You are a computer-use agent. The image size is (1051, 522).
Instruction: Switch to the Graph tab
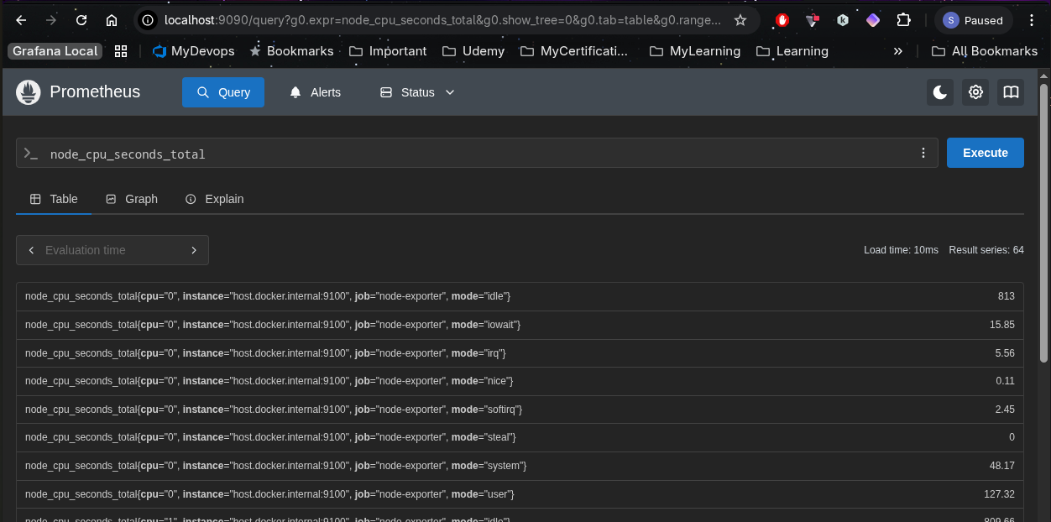coord(132,199)
